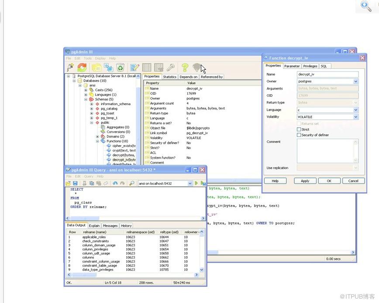Enable the Strict checkbox
Image resolution: width=379 pixels, height=303 pixels.
pyautogui.click(x=299, y=129)
